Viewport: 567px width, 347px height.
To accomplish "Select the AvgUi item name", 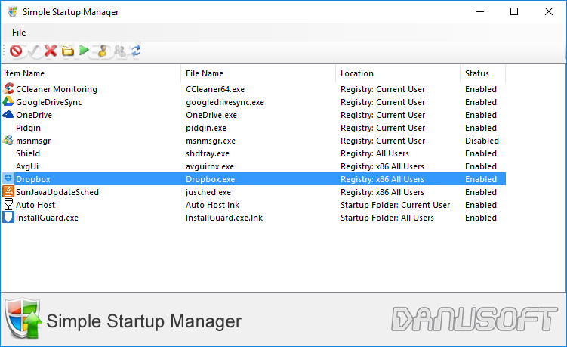I will pyautogui.click(x=27, y=166).
